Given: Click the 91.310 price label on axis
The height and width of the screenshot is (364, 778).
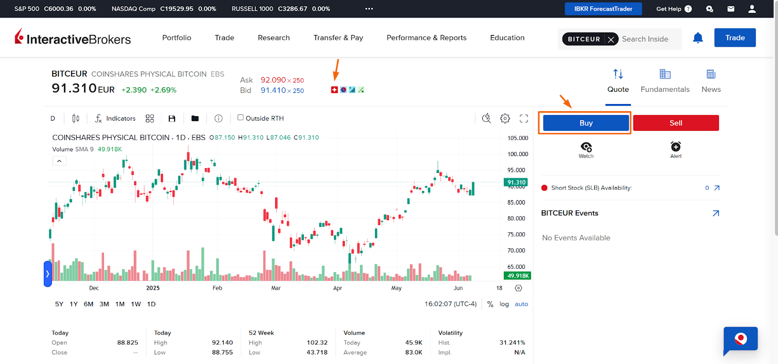Looking at the screenshot, I should coord(516,183).
